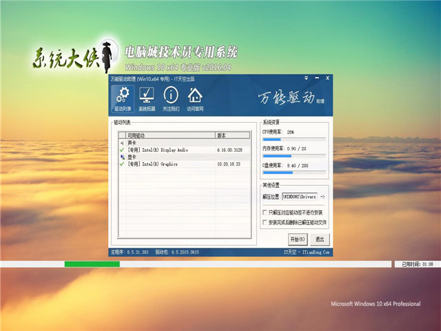
Task: Click the 声卡 speaker category icon
Action: 122,143
